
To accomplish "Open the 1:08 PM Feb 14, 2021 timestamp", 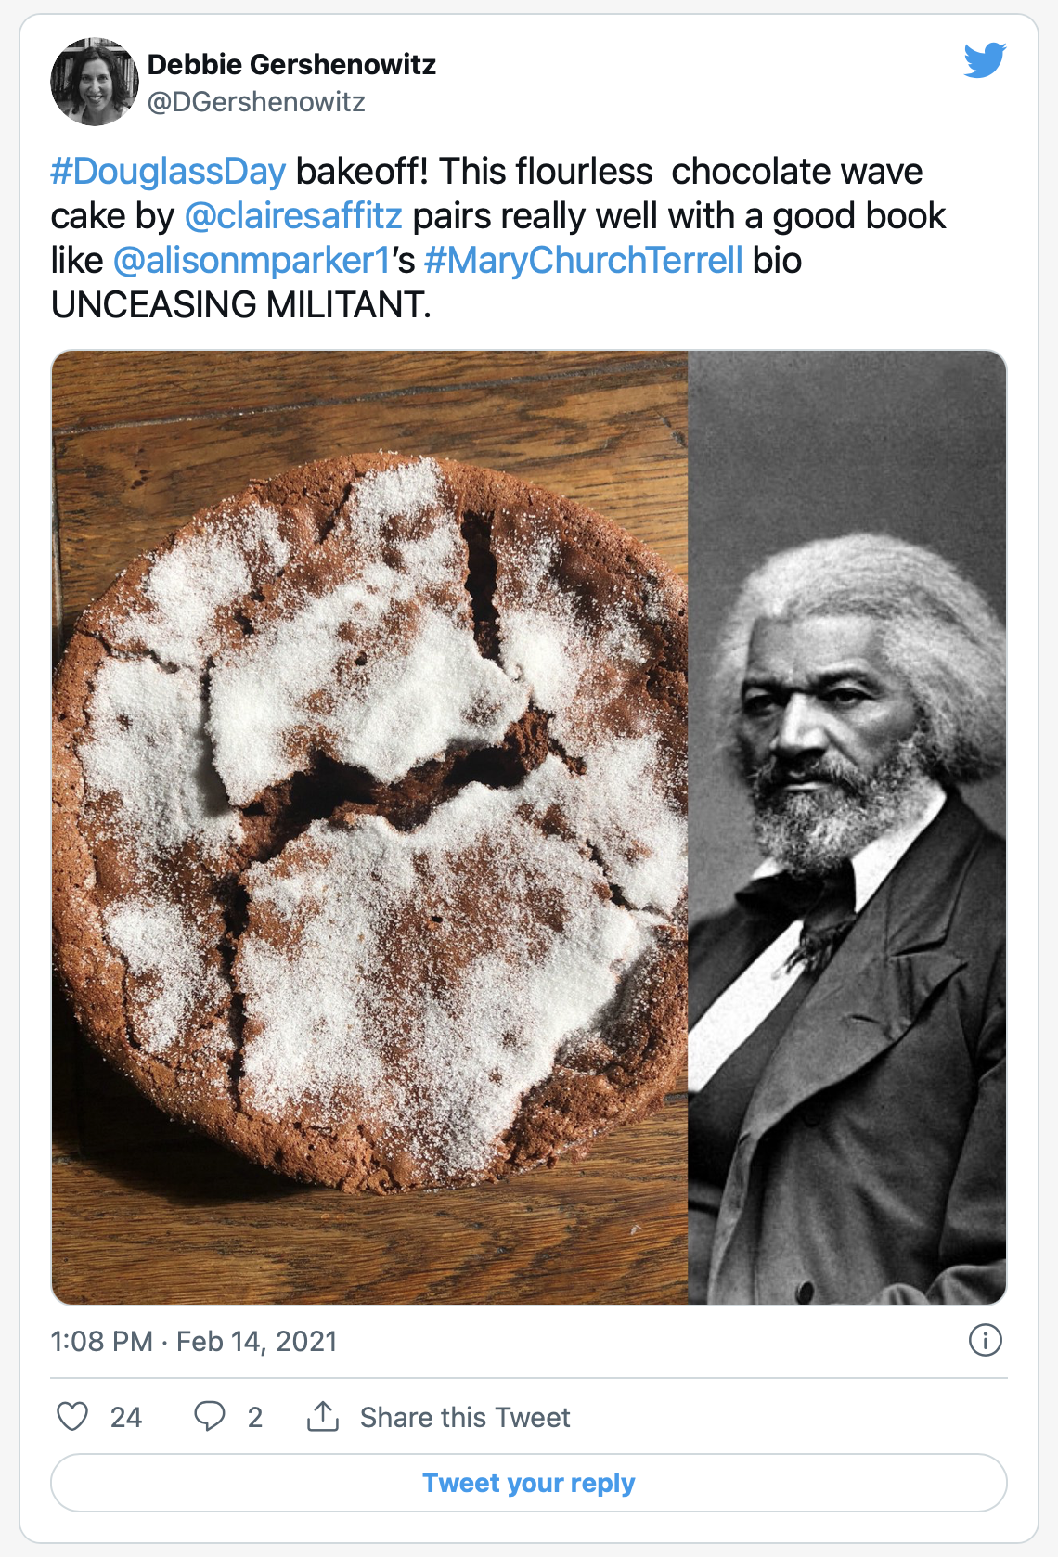I will pos(194,1342).
